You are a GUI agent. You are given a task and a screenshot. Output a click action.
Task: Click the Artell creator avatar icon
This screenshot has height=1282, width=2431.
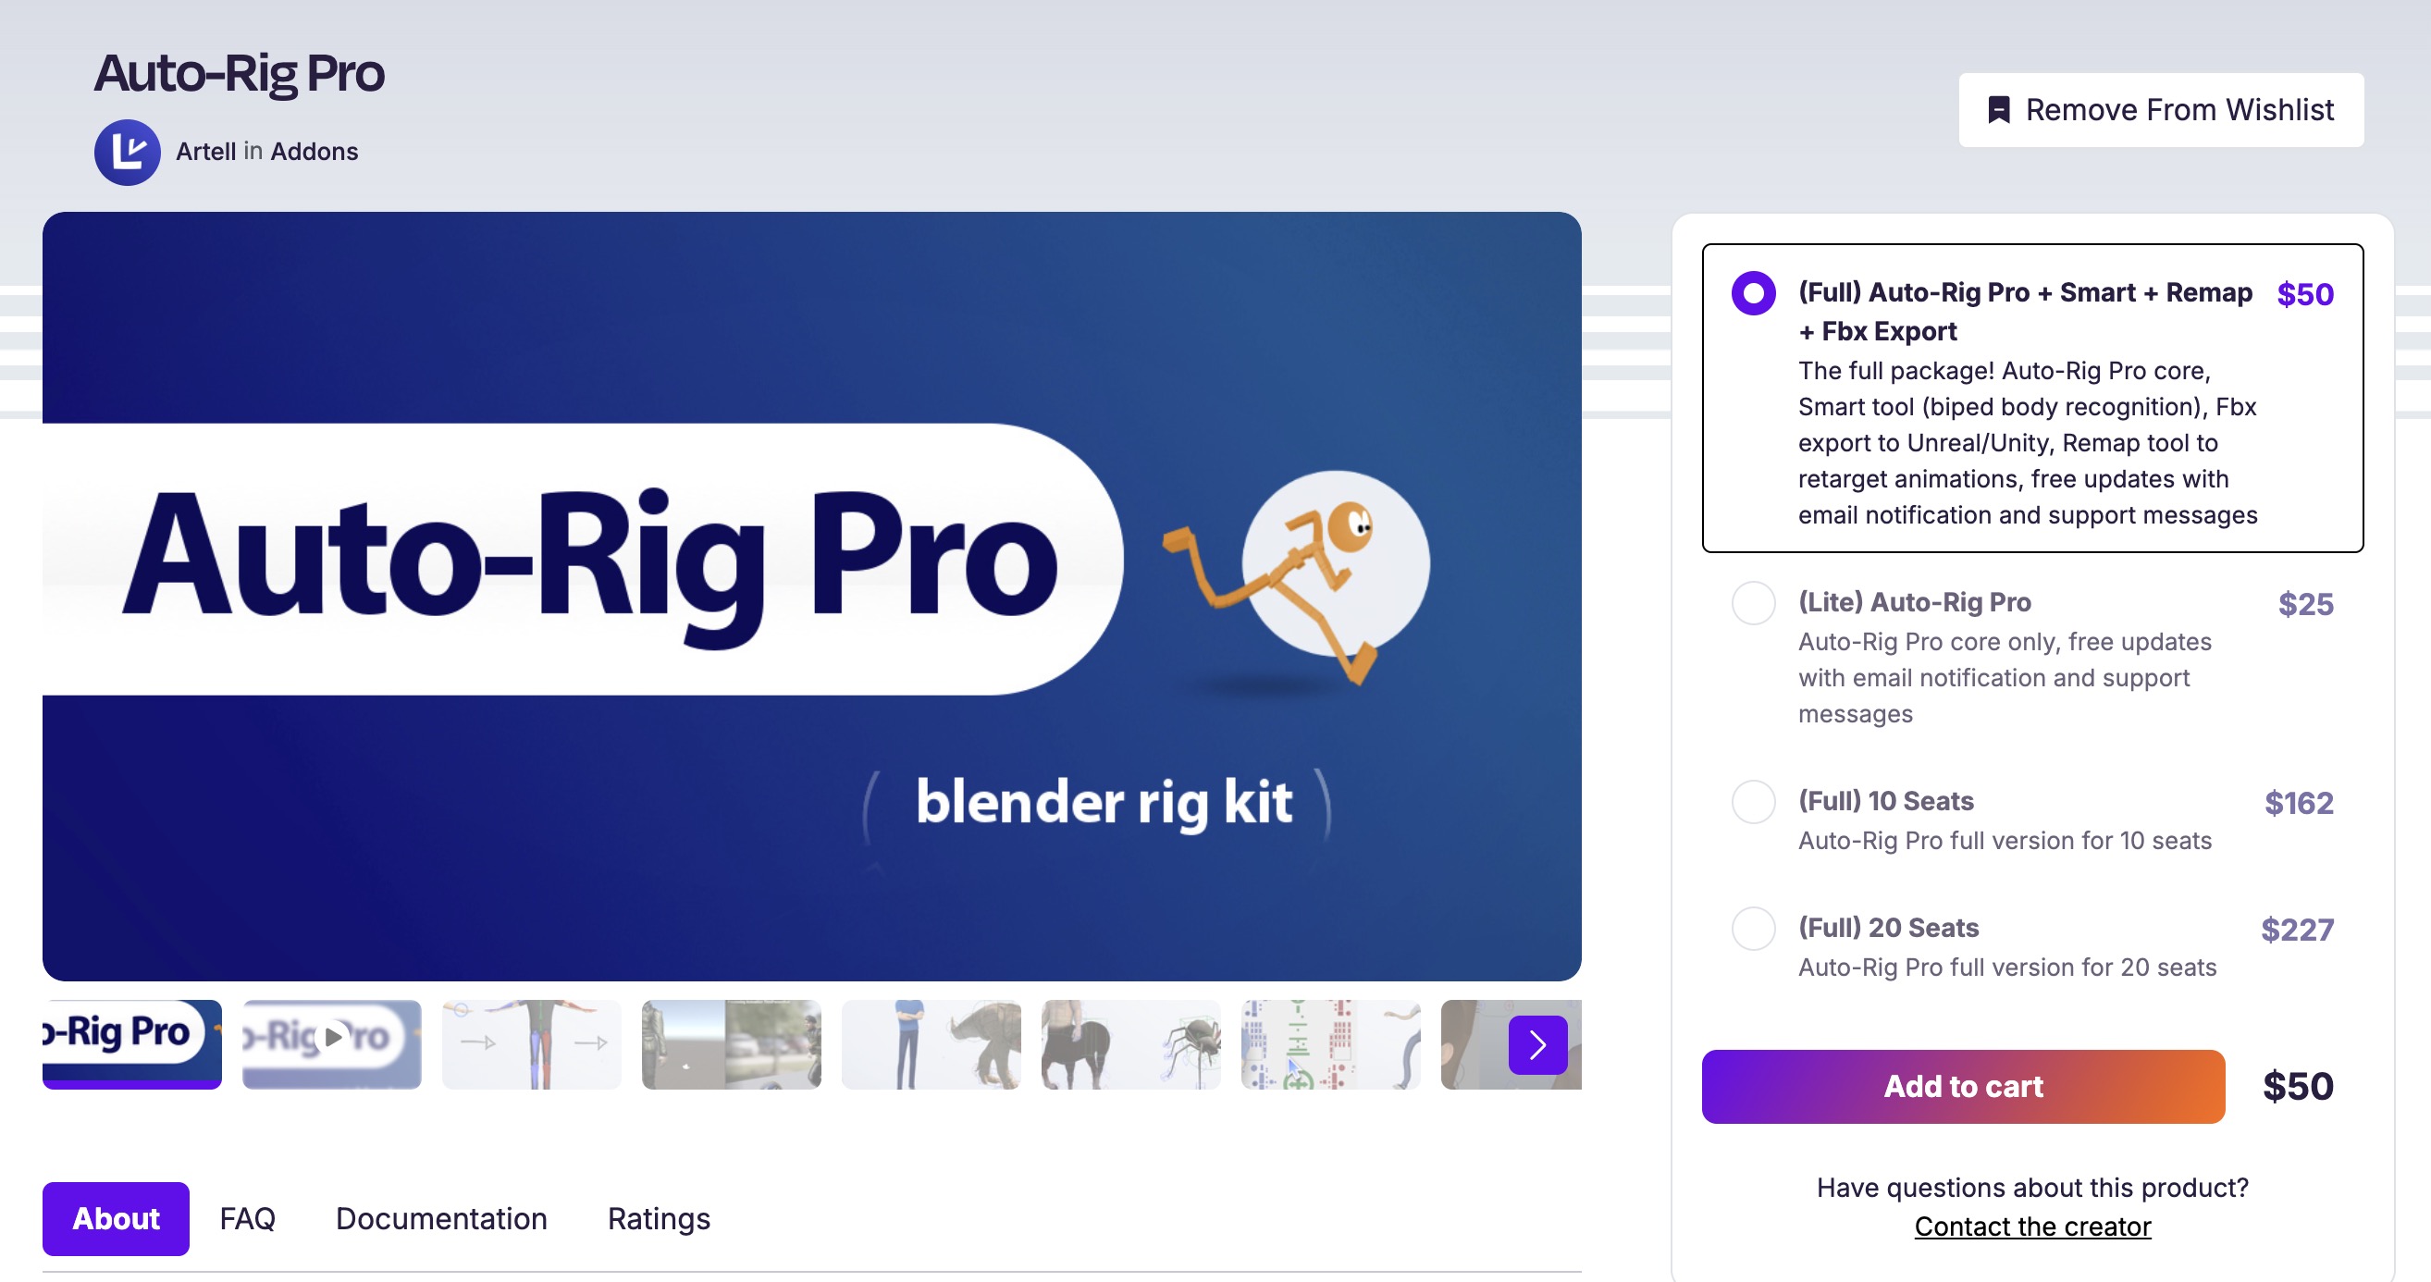coord(128,152)
